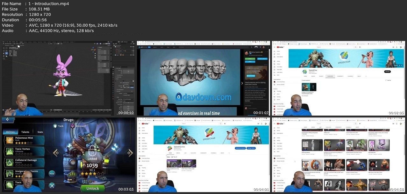Switch to the Talents tab
The width and height of the screenshot is (407, 194).
(x=25, y=132)
